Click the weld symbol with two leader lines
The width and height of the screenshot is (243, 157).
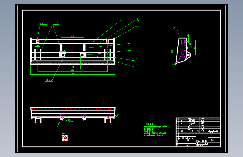56,24
